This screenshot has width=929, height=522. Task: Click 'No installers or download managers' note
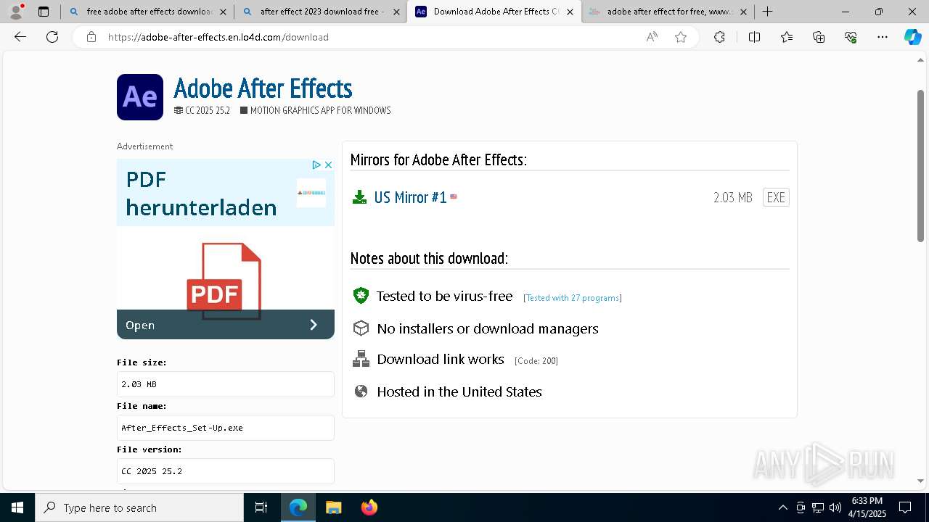click(x=488, y=328)
